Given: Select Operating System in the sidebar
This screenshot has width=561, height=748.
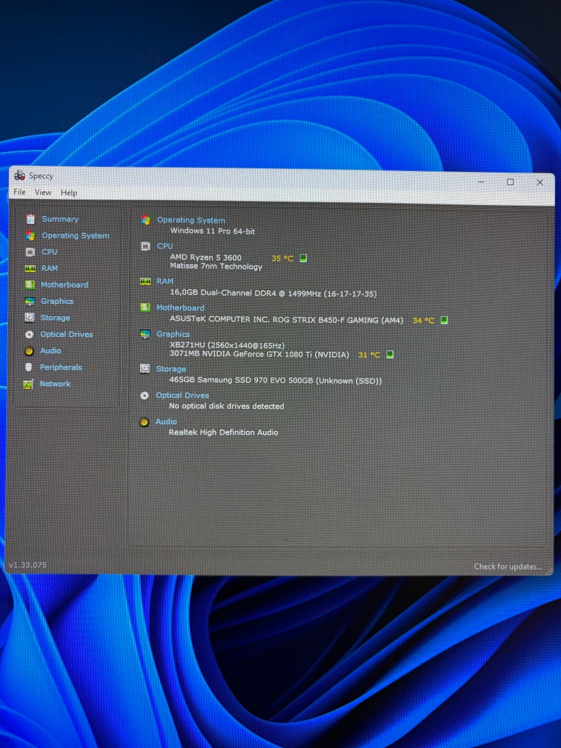Looking at the screenshot, I should [x=75, y=236].
